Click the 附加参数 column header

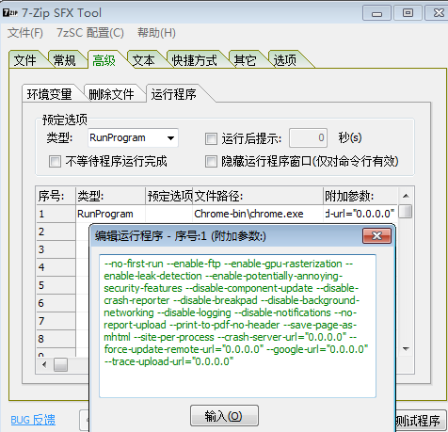coord(360,196)
